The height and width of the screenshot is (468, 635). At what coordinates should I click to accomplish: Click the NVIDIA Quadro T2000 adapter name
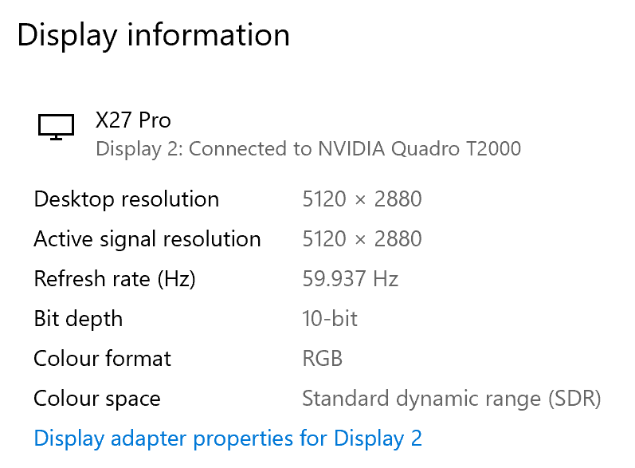419,148
